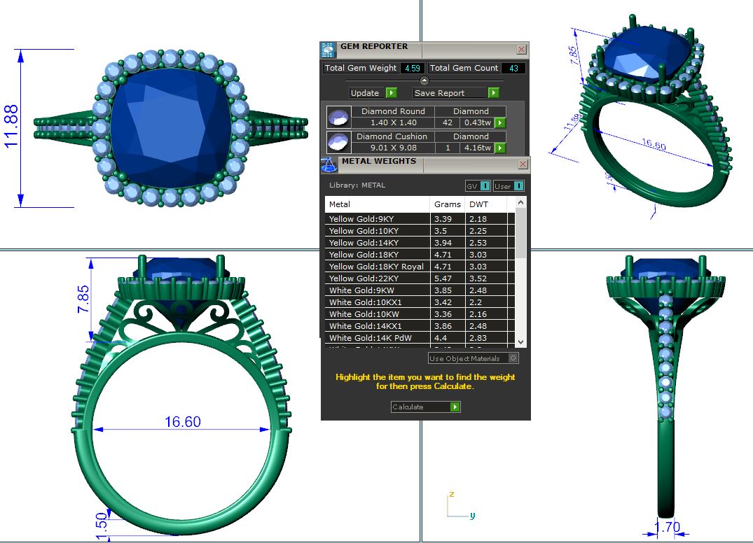Click the Grams column header

coord(447,204)
